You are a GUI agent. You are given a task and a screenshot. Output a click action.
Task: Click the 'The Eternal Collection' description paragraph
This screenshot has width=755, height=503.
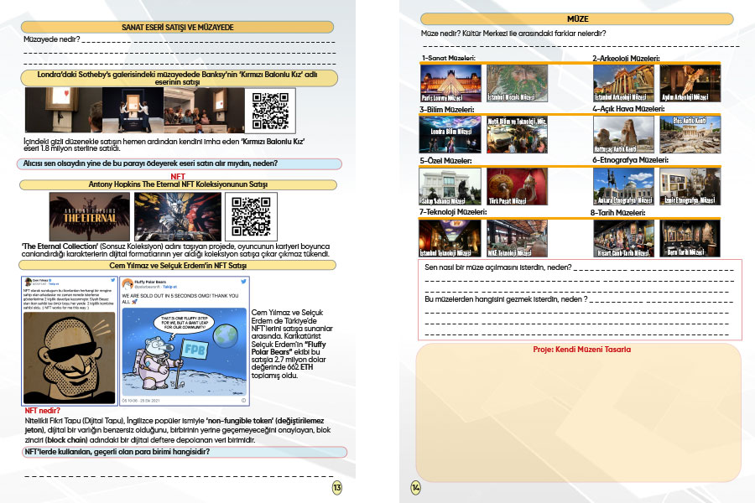pos(176,250)
